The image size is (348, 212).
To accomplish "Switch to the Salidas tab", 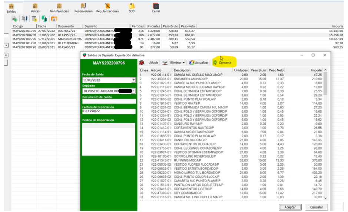I will [11, 8].
